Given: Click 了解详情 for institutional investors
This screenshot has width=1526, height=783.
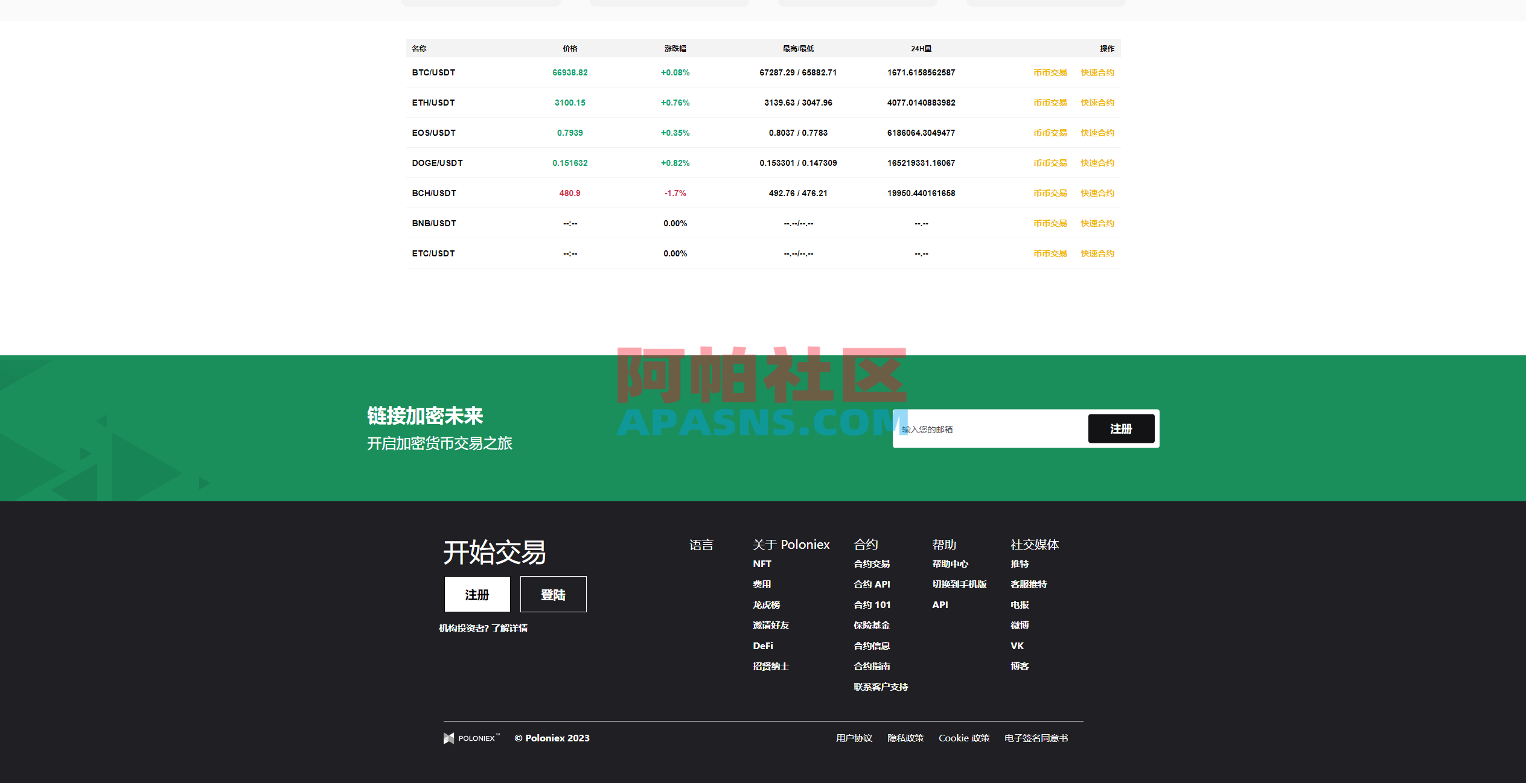Looking at the screenshot, I should 510,628.
